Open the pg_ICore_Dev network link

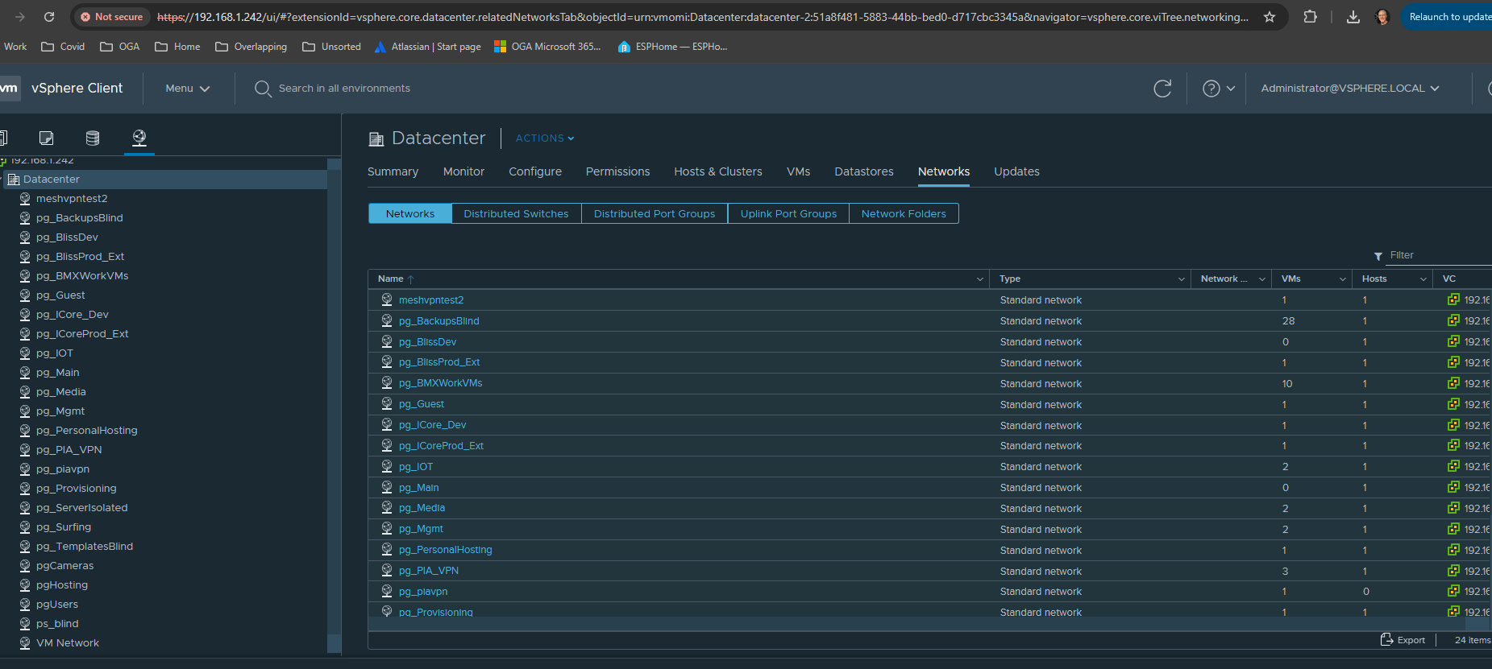pyautogui.click(x=432, y=425)
